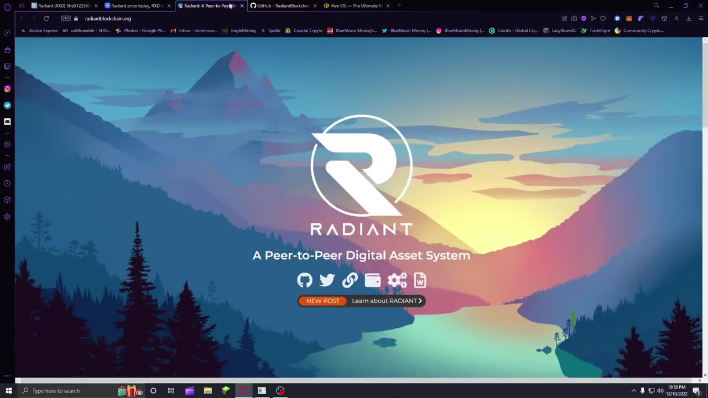708x398 pixels.
Task: Open the unMineable SHIB bookmark
Action: point(87,30)
